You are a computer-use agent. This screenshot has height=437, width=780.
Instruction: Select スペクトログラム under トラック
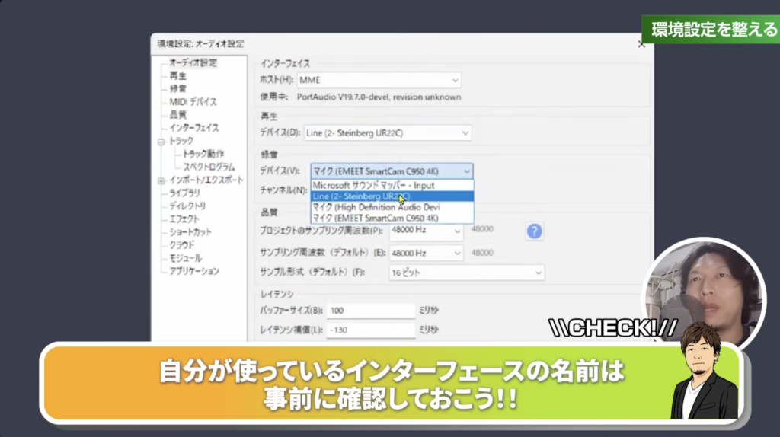pyautogui.click(x=209, y=167)
